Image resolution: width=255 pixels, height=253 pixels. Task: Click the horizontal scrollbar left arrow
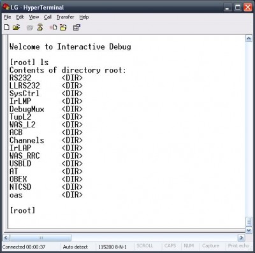pyautogui.click(x=6, y=238)
